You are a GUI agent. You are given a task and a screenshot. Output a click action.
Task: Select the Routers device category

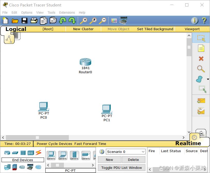click(7, 153)
